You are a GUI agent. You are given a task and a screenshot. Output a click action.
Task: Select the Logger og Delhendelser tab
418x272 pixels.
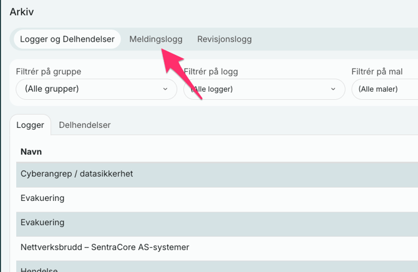(67, 39)
